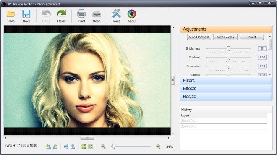Click the Invert button
Viewport: 277px width, 155px height.
[x=251, y=37]
